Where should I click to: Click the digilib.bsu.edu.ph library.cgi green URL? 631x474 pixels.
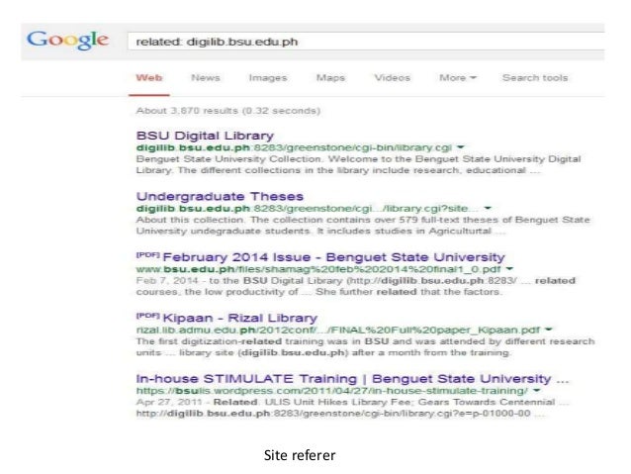(294, 147)
